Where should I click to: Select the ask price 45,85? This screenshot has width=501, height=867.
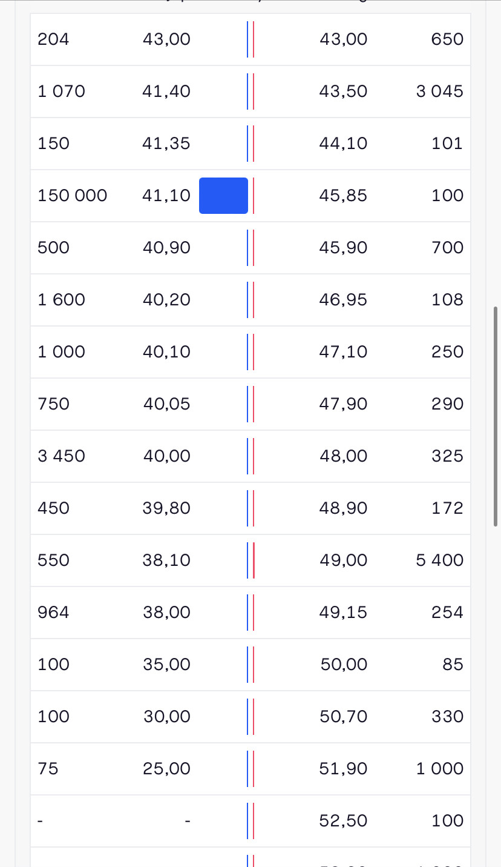click(343, 196)
